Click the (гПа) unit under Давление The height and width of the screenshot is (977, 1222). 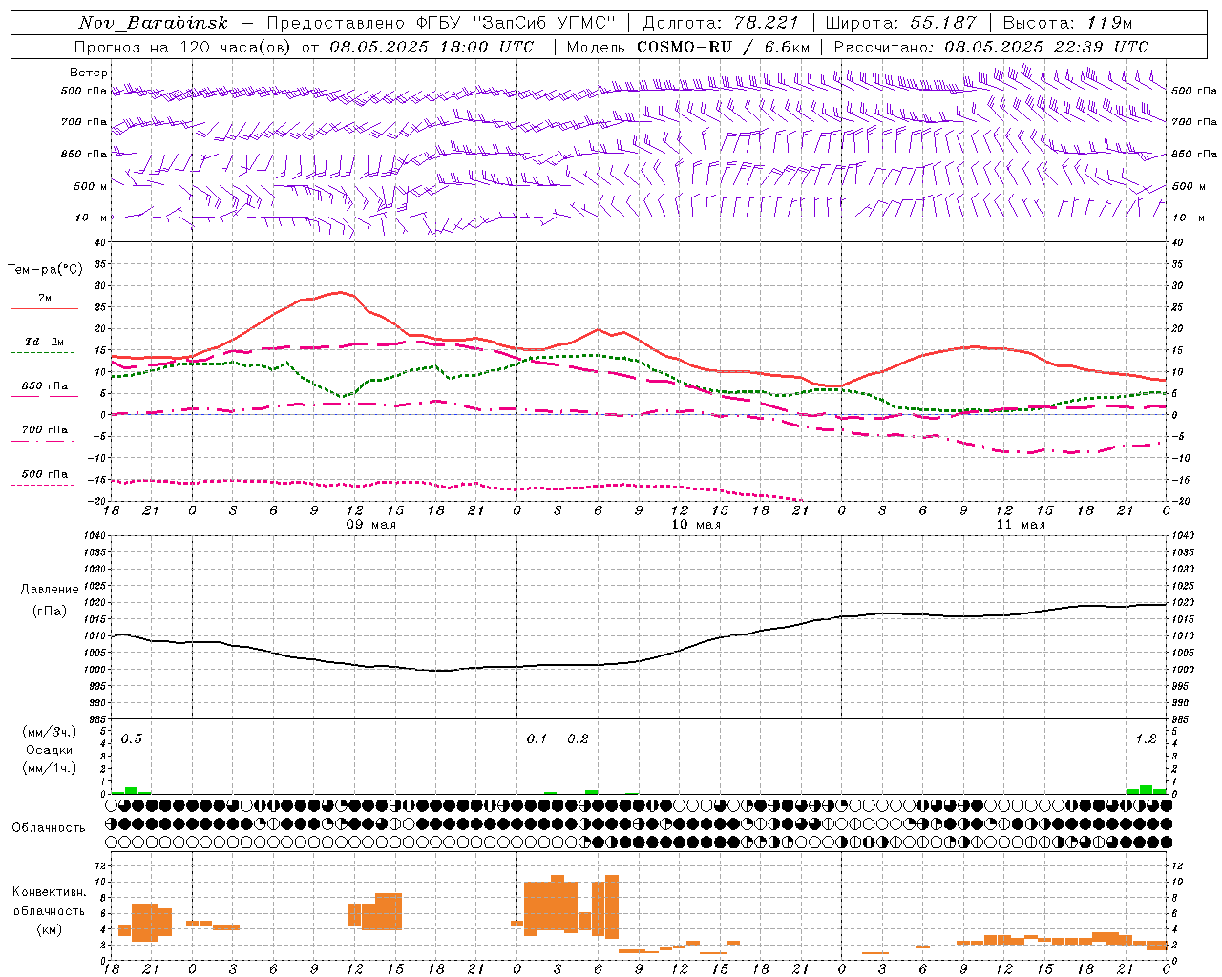(x=50, y=612)
